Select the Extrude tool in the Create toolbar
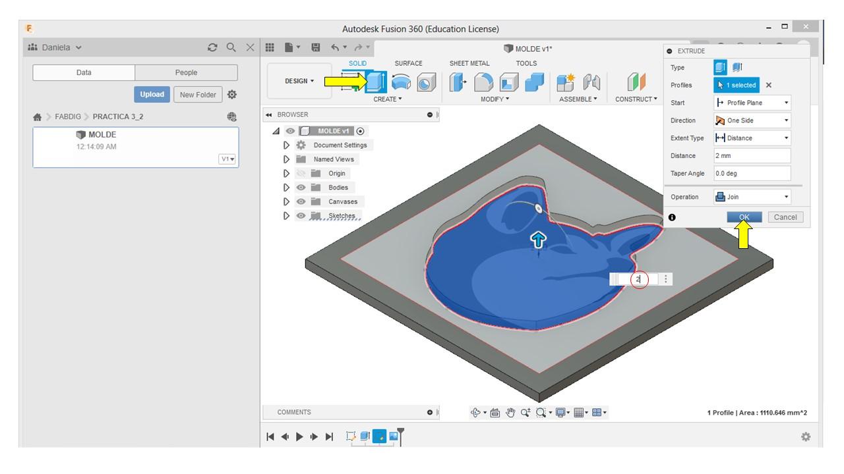 (x=376, y=82)
